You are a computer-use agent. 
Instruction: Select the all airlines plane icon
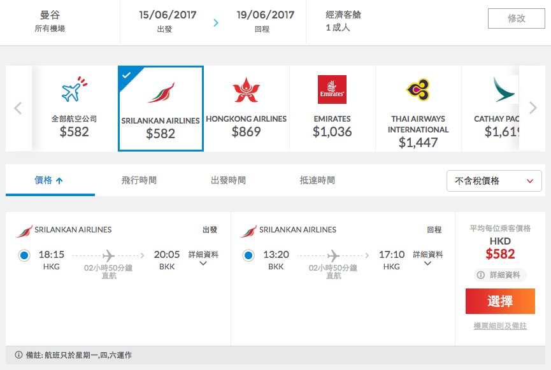click(x=74, y=89)
